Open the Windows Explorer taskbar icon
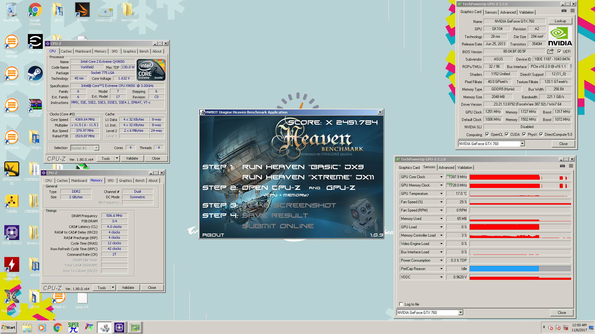The width and height of the screenshot is (595, 334). pos(27,327)
